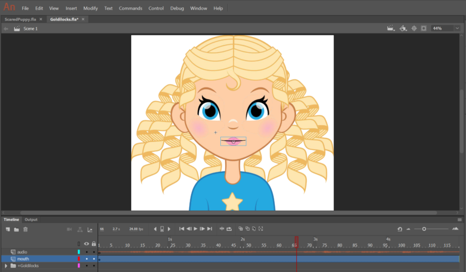Open the File menu

point(25,8)
